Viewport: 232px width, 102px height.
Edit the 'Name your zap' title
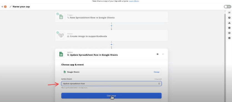click(21, 7)
